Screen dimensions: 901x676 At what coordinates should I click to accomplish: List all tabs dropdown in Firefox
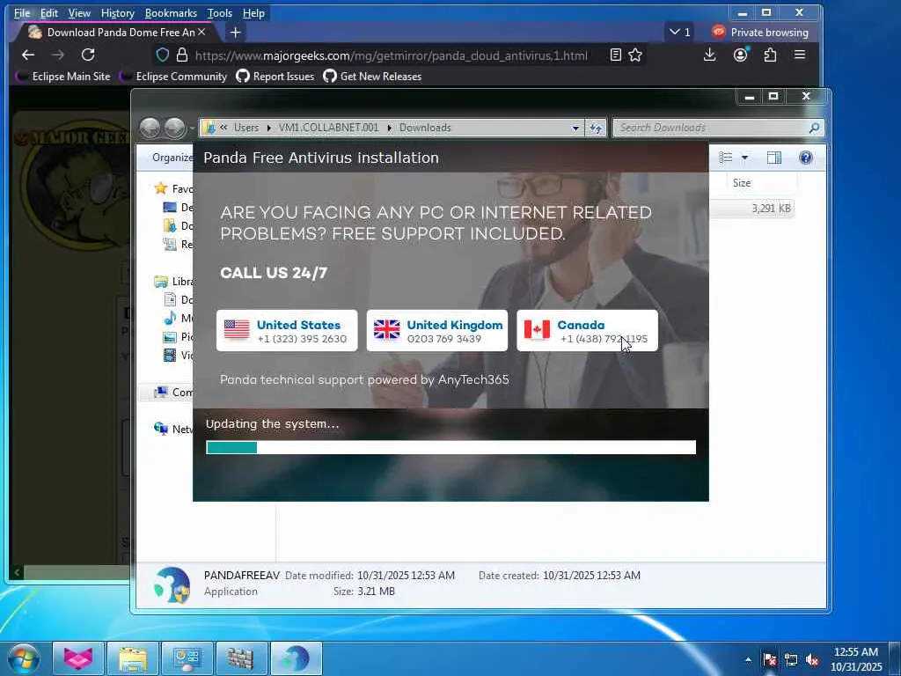click(680, 33)
